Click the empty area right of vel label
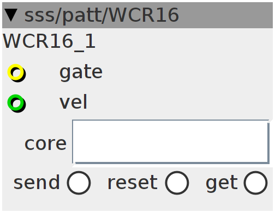This screenshot has height=213, width=275. coord(180,102)
